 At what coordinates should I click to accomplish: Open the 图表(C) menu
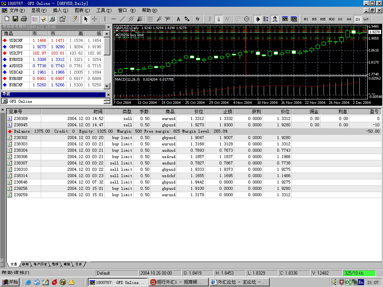pyautogui.click(x=82, y=10)
